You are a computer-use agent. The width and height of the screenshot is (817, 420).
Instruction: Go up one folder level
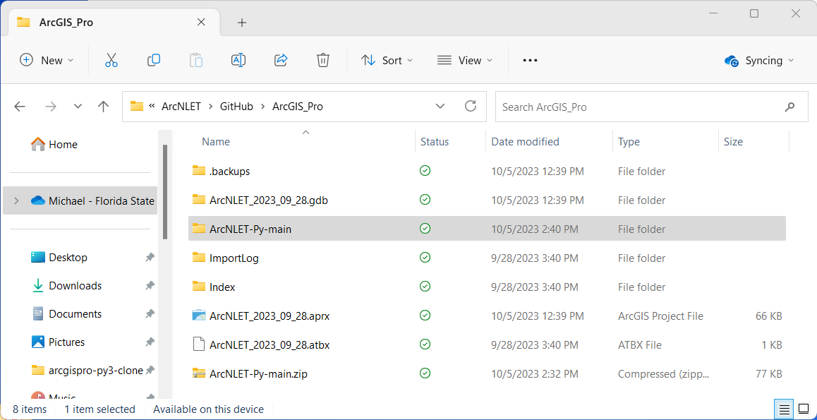(103, 107)
